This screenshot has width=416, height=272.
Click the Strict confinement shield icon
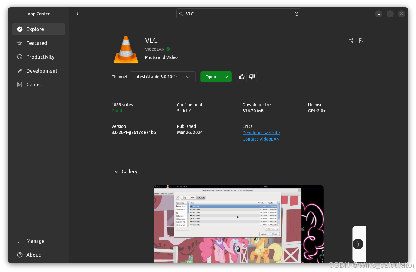pos(190,111)
